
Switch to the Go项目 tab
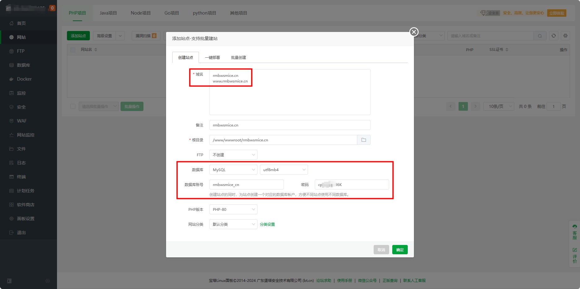click(172, 13)
